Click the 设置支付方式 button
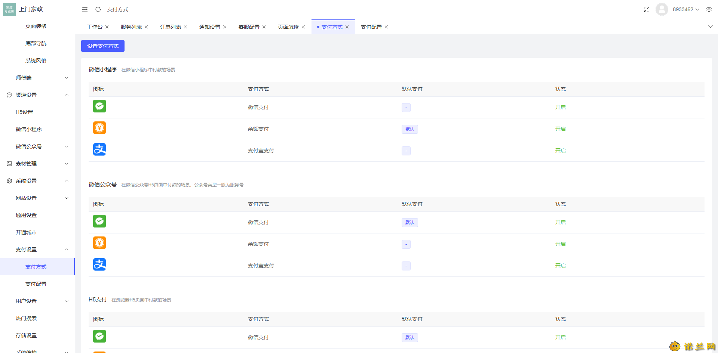The height and width of the screenshot is (353, 718). point(103,46)
